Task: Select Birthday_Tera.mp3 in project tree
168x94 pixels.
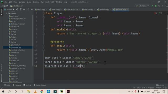Action: pos(18,24)
